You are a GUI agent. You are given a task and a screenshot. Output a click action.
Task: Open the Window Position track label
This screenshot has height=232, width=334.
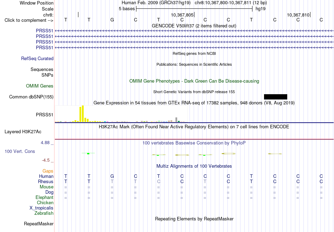tap(37, 3)
